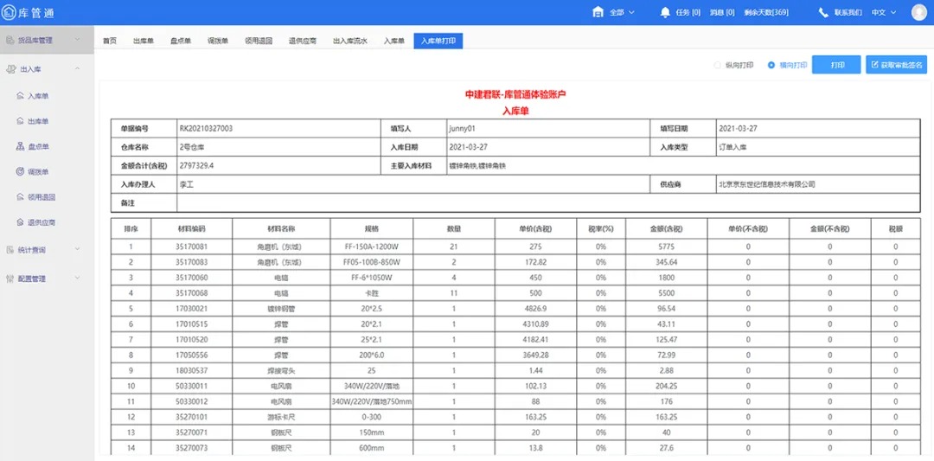
Task: Open the user avatar in top right
Action: (x=918, y=12)
